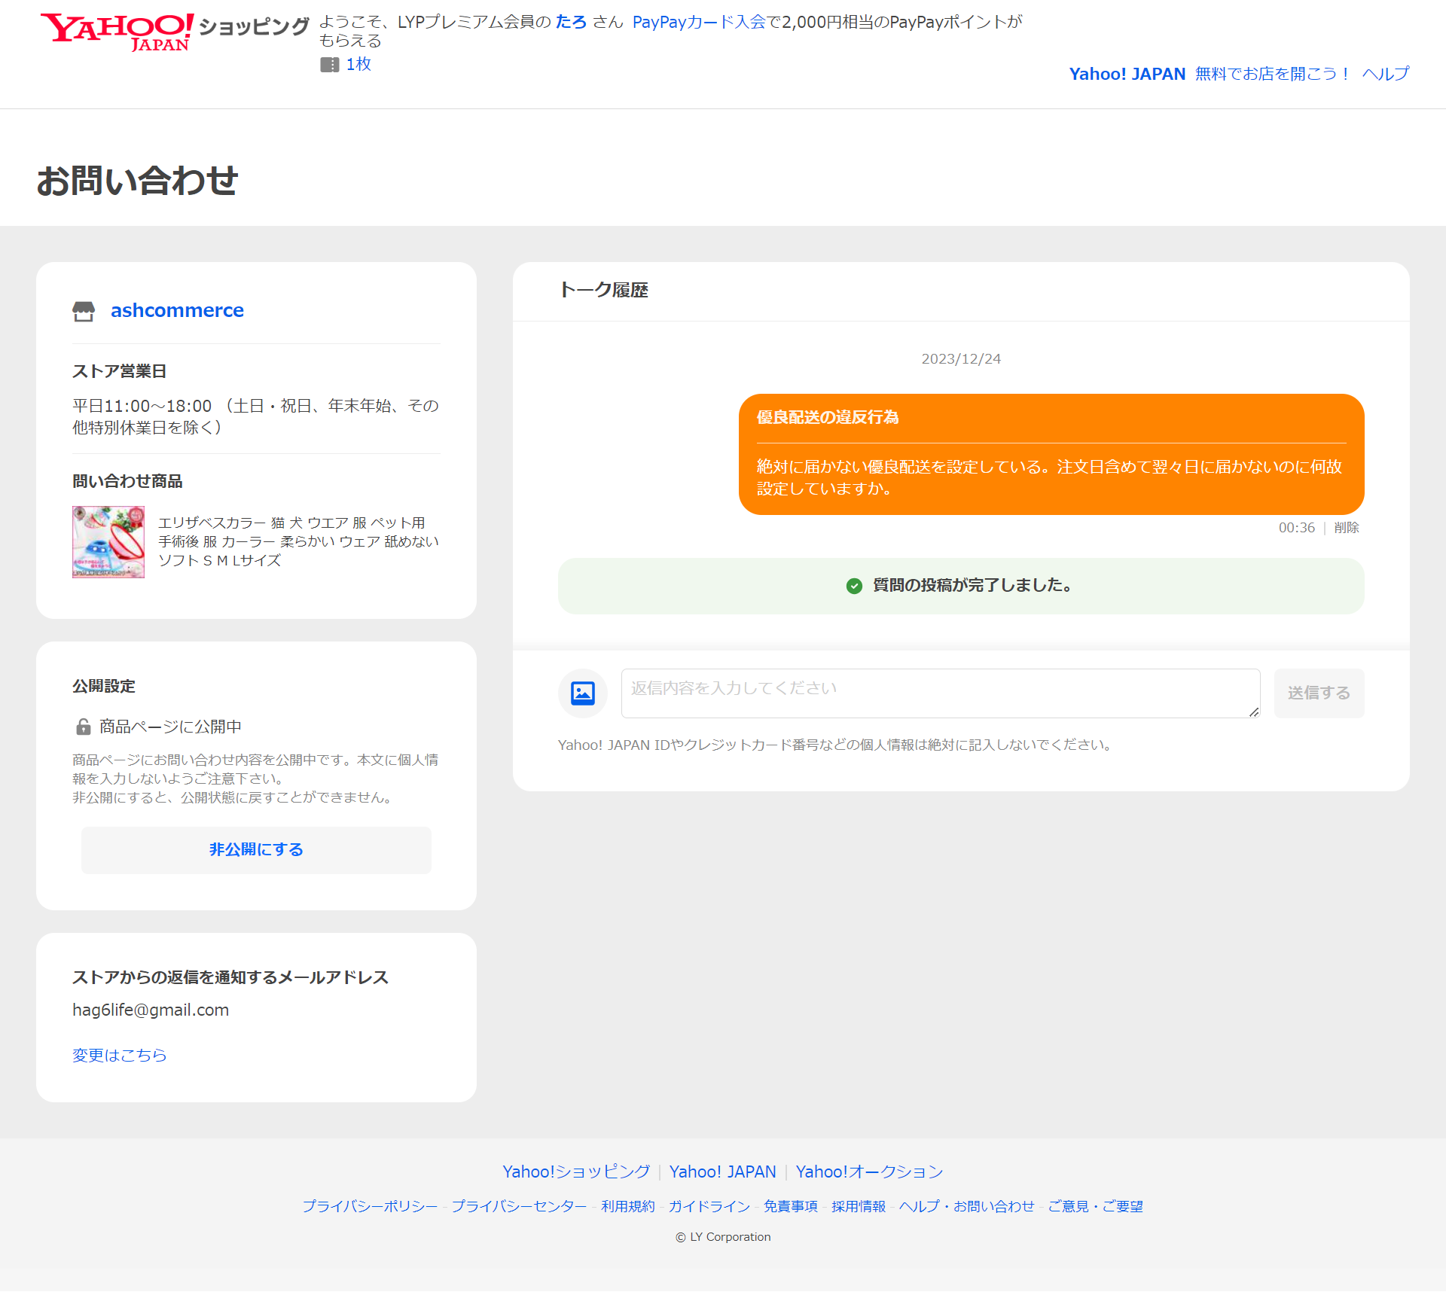Open the ヘルプ link in header
This screenshot has height=1292, width=1446.
coord(1385,74)
